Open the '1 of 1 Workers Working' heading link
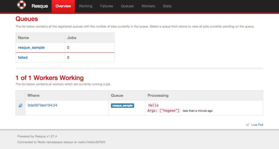The image size is (279, 149). click(50, 78)
